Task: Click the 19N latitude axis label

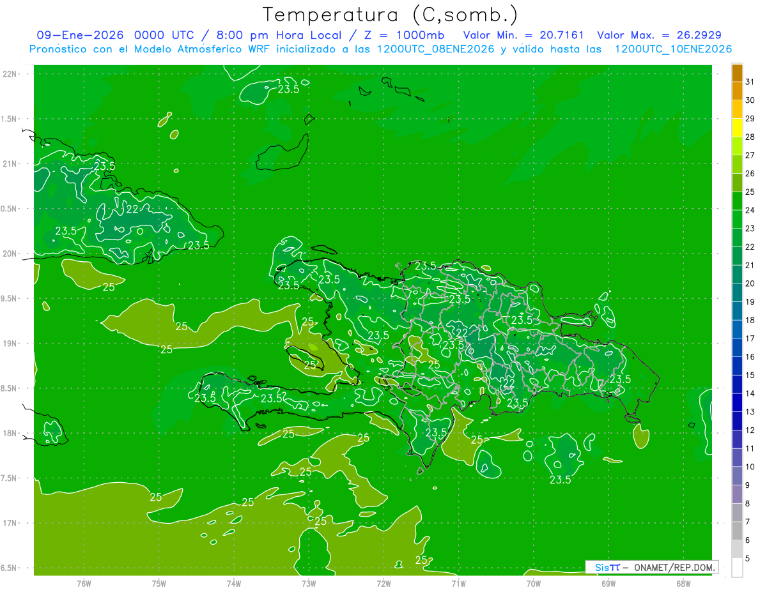Action: click(x=10, y=344)
